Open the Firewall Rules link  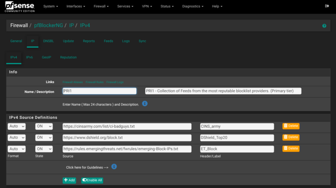click(94, 82)
